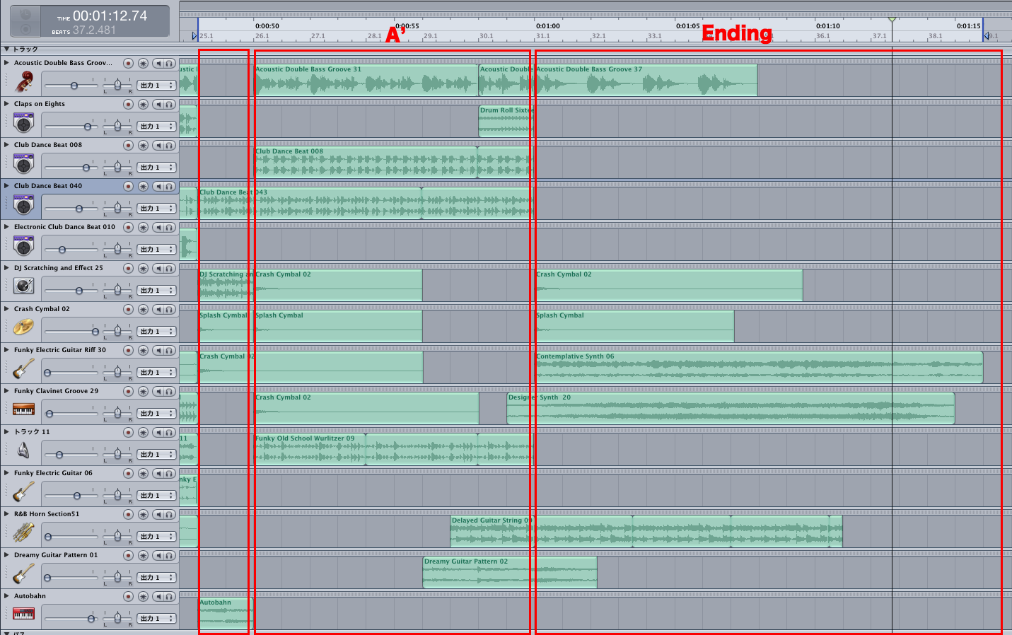Open output menu of Acoustic Double Bass track
Viewport: 1012px width, 635px height.
(x=156, y=86)
